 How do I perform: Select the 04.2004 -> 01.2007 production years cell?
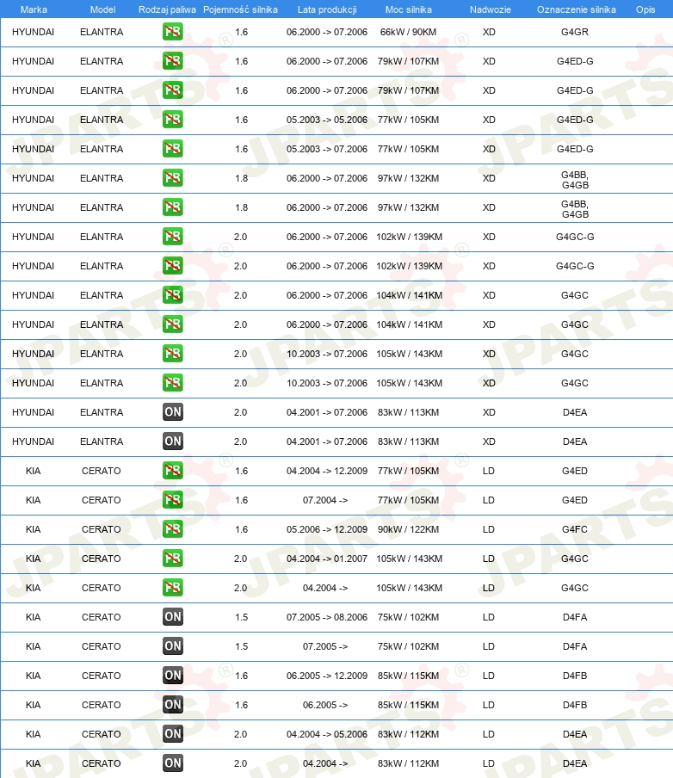click(327, 559)
